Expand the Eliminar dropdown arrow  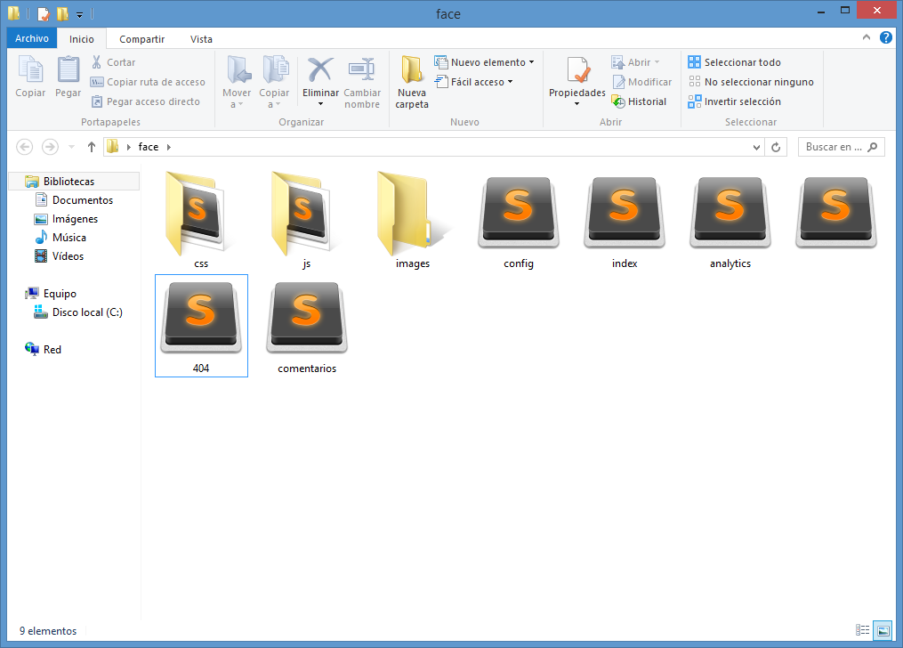(x=320, y=104)
